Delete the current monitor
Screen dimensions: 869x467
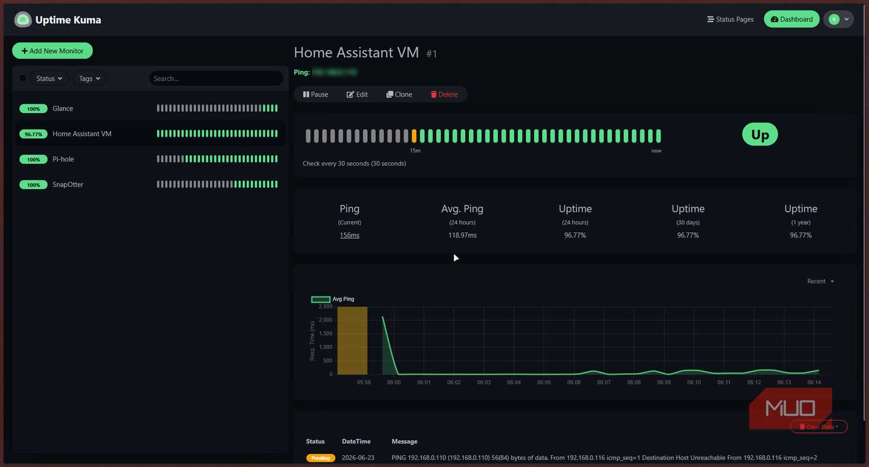444,94
